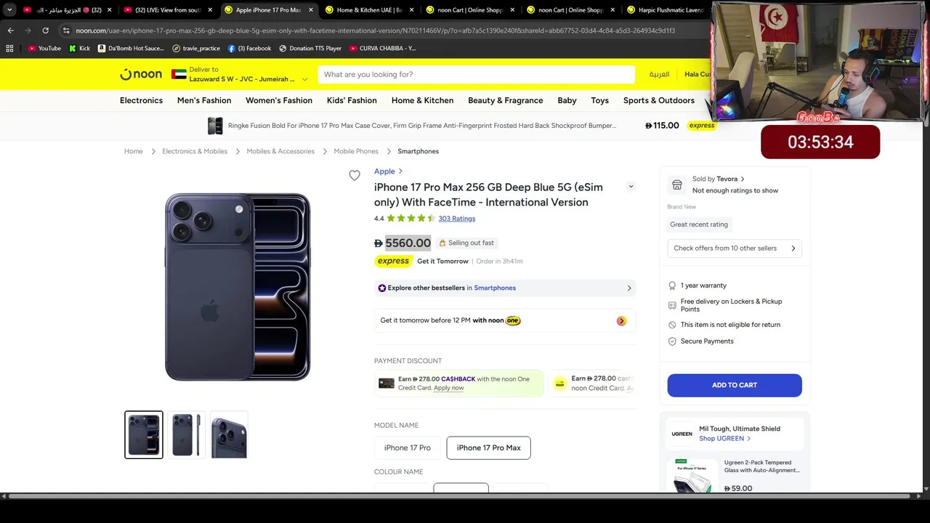Go to the Mobiles & Accessories breadcrumb
Viewport: 930px width, 523px height.
point(280,151)
